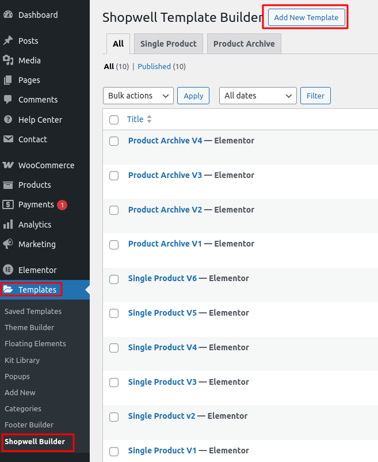Open Product Archive V3 template
This screenshot has height=462, width=378.
pyautogui.click(x=165, y=175)
